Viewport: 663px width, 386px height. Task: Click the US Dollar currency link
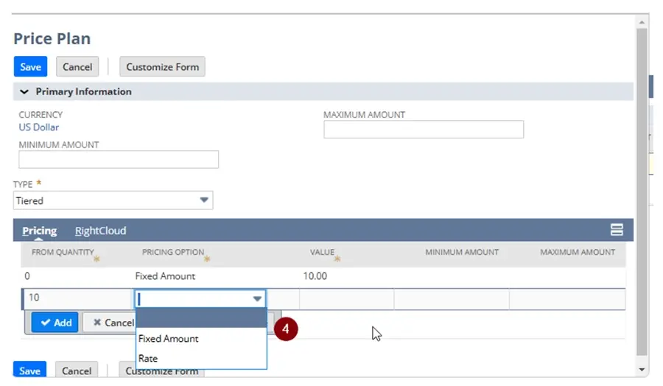pyautogui.click(x=38, y=127)
